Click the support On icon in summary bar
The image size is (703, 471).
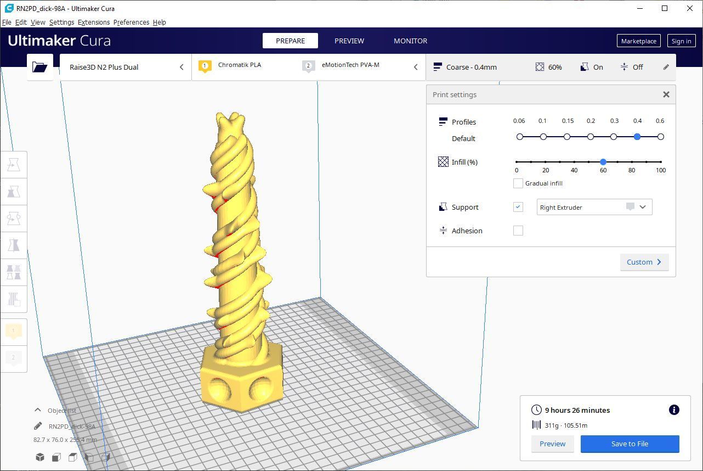[585, 67]
